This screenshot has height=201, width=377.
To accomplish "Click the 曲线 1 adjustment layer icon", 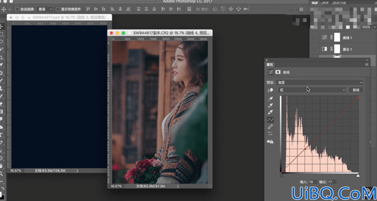I will (325, 37).
